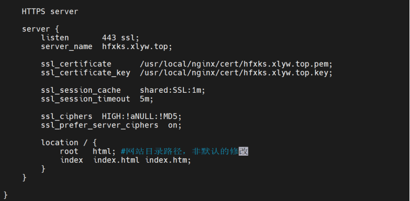Click the blue Chinese comment after html;
The image size is (410, 201).
184,151
